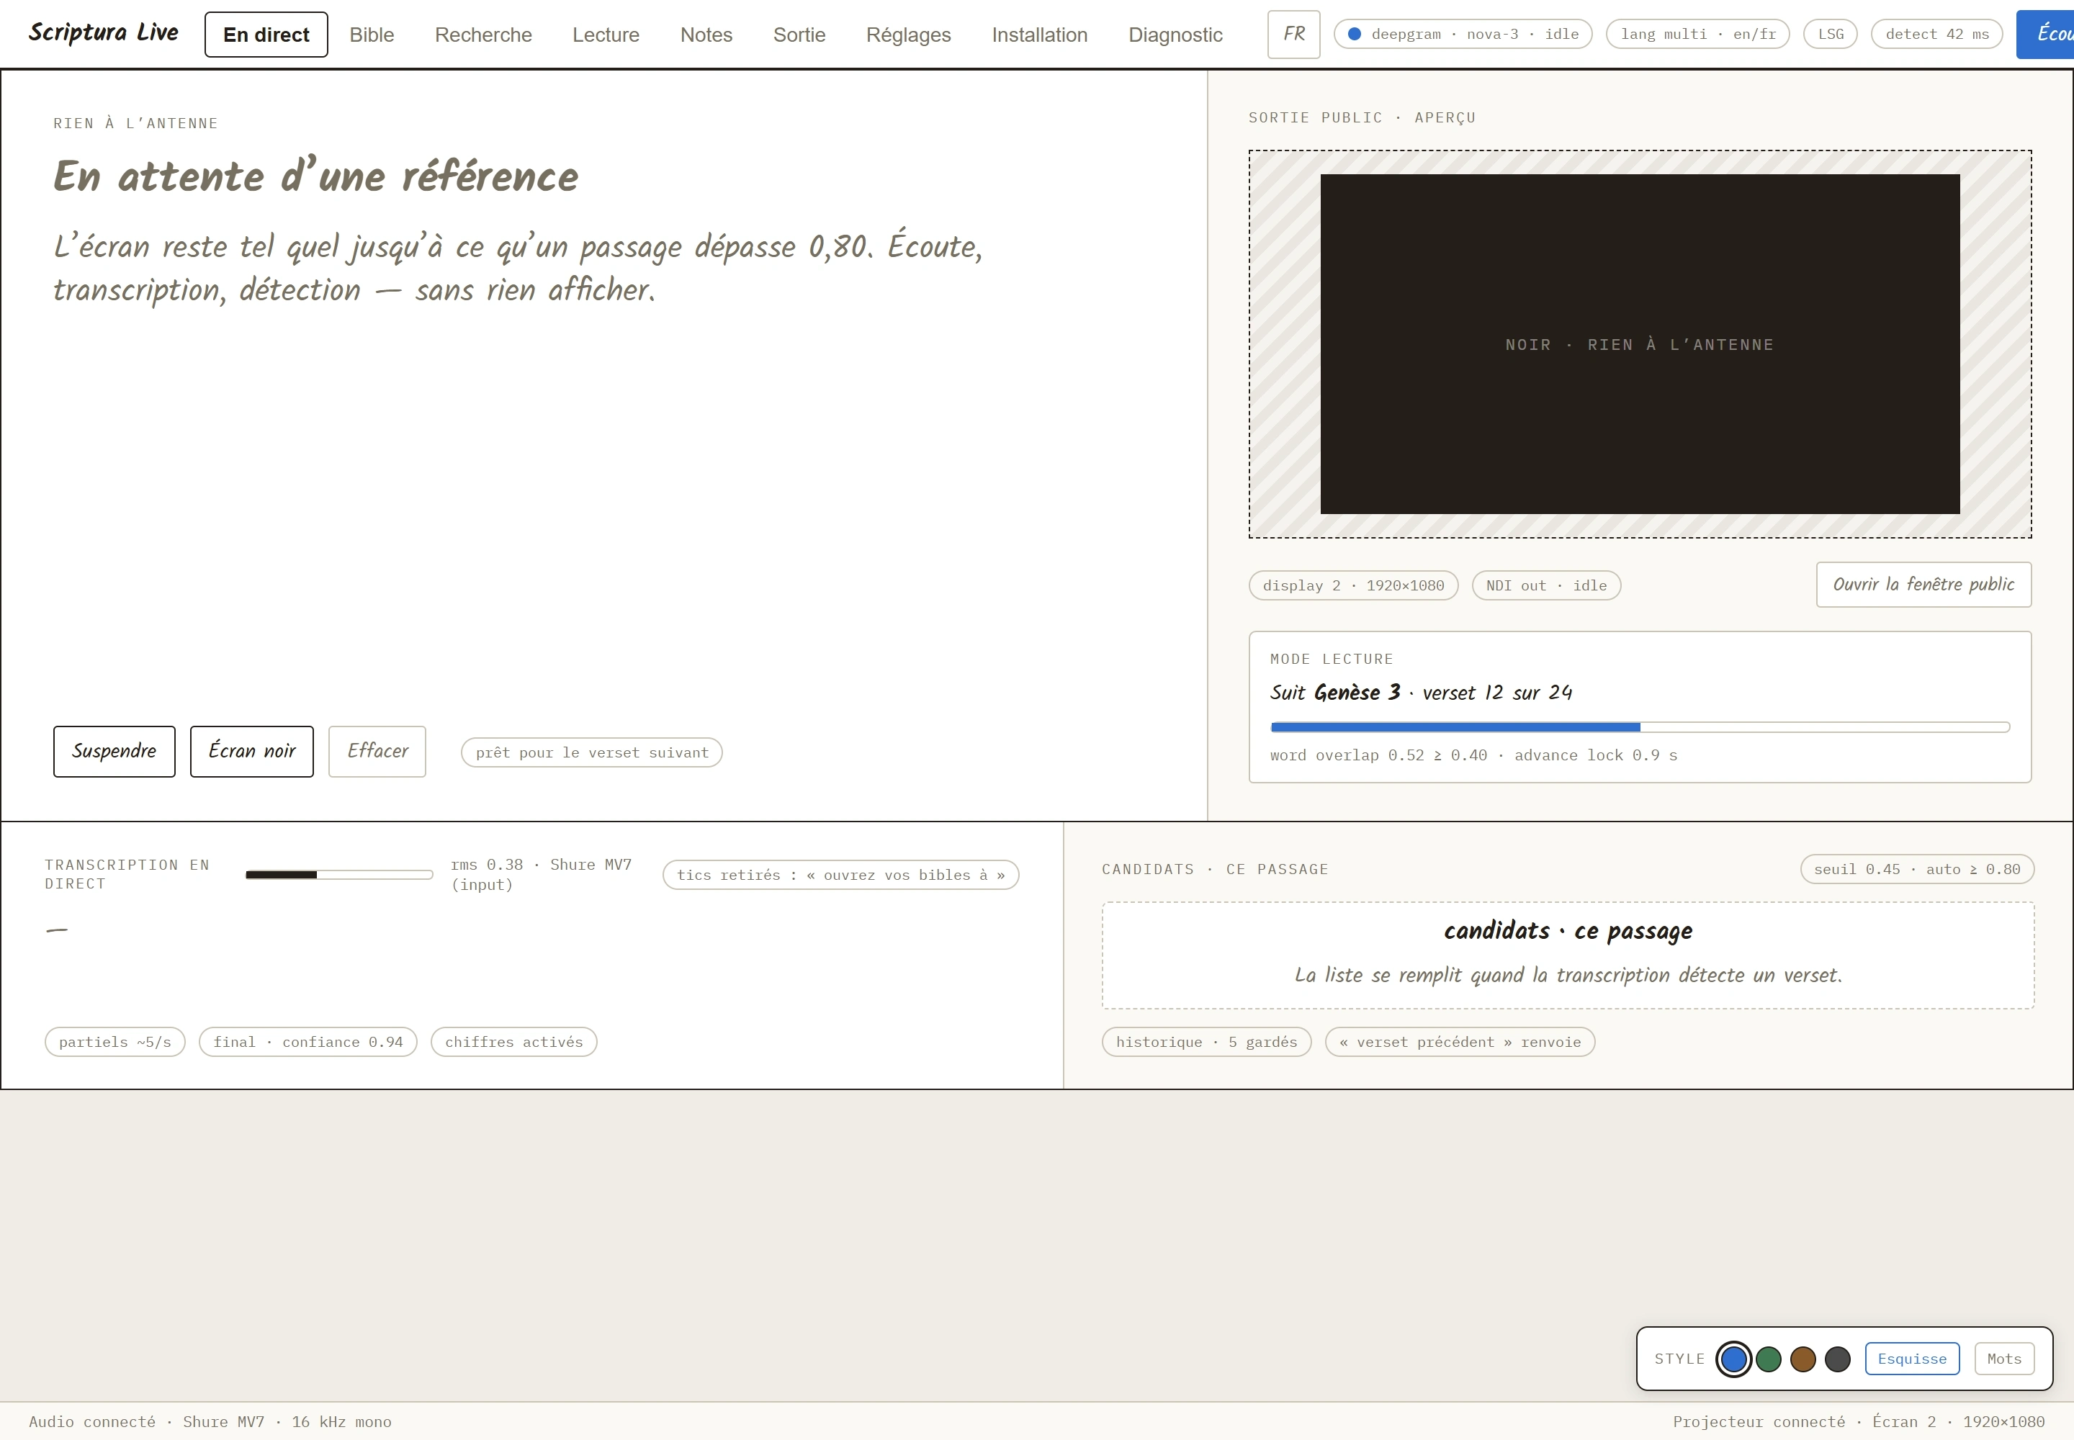This screenshot has width=2074, height=1440.
Task: Click the final · confiance 0.94 pill
Action: click(307, 1042)
